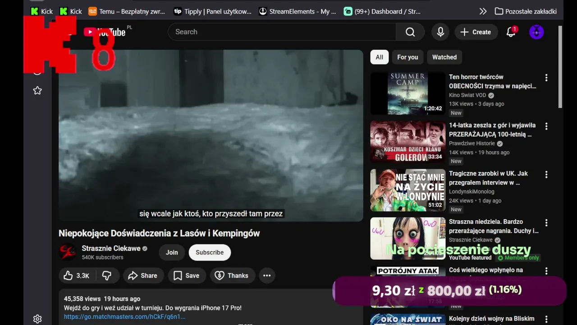The image size is (577, 325).
Task: Open Nie stać mnie na życie thumbnail
Action: pos(408,190)
